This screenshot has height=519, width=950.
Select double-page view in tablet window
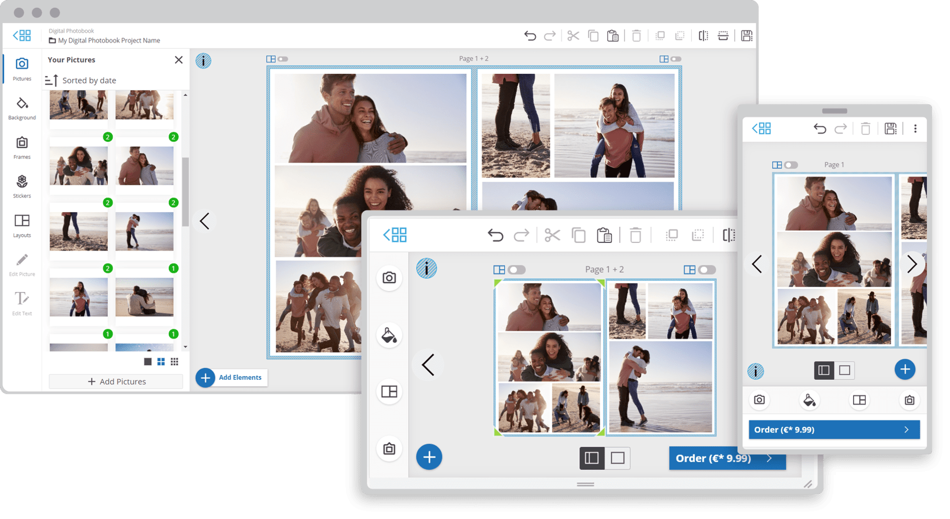[592, 458]
